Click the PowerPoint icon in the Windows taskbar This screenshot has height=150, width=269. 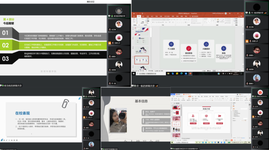pos(190,73)
